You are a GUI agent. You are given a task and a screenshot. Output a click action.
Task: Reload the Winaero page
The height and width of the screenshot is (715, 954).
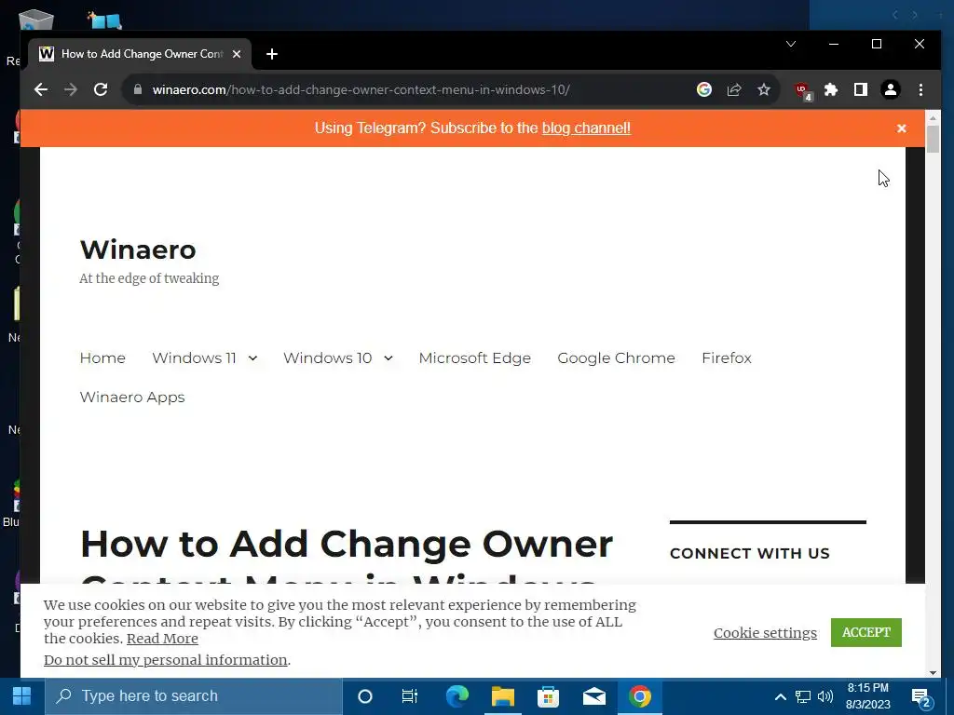(101, 90)
